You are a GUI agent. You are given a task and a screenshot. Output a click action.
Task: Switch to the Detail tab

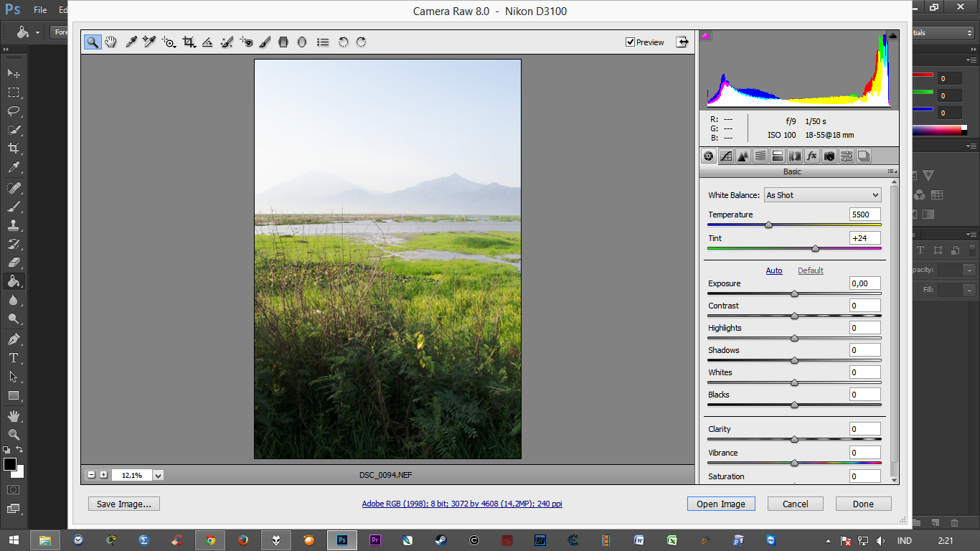click(743, 156)
